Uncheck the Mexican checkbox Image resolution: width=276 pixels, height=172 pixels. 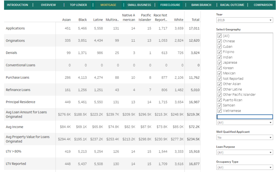219,73
